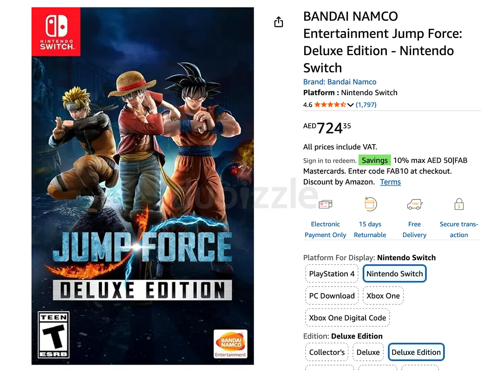This screenshot has width=490, height=371.
Task: Click the star rating icons
Action: click(x=330, y=105)
